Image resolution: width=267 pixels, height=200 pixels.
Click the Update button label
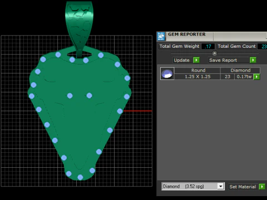pyautogui.click(x=181, y=60)
